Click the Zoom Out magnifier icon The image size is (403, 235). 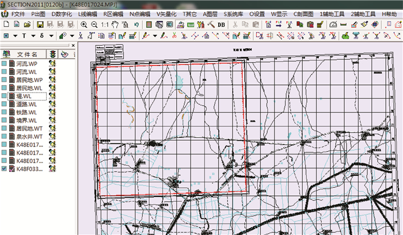click(94, 24)
